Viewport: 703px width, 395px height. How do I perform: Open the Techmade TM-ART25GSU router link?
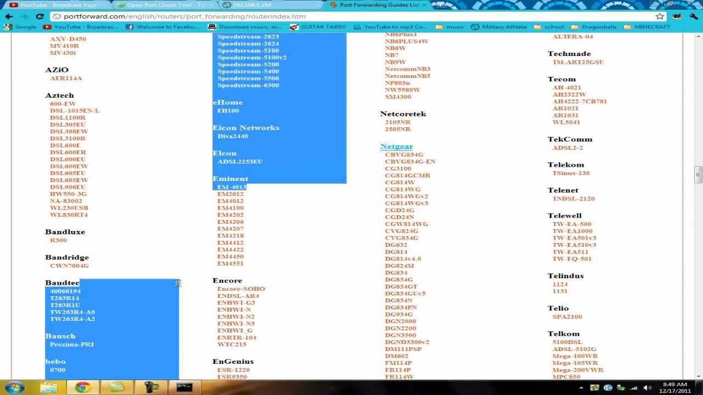[x=578, y=62]
